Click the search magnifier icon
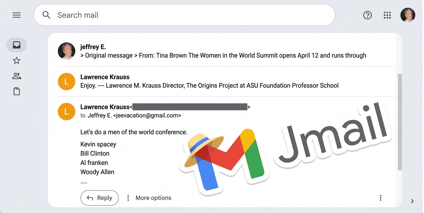 point(46,15)
